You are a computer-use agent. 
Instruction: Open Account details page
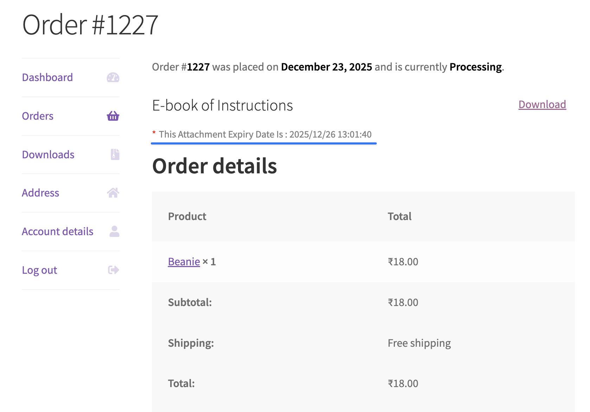(58, 232)
